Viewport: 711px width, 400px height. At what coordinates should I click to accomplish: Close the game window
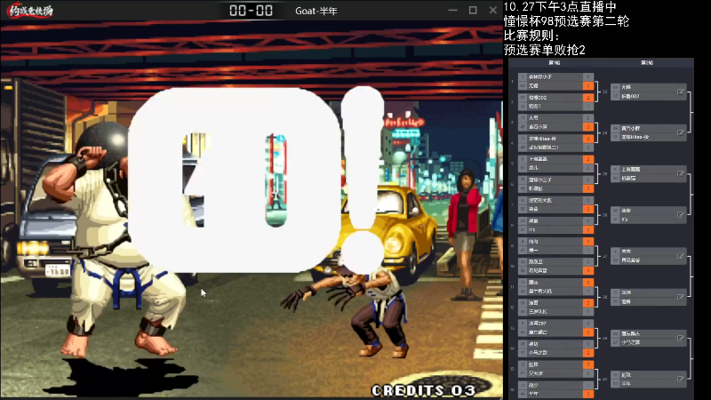click(493, 10)
